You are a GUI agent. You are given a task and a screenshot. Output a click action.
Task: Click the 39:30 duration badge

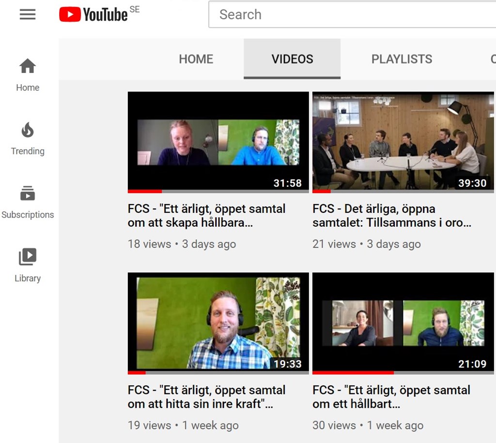(472, 183)
